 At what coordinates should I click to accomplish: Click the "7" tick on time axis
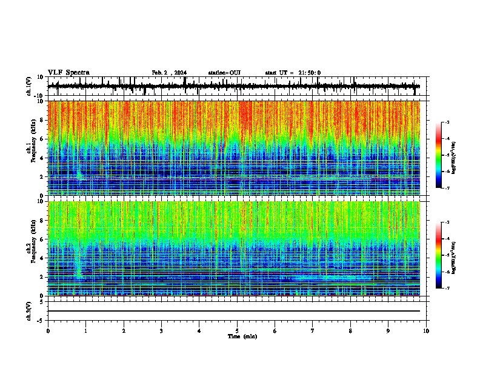(x=313, y=331)
